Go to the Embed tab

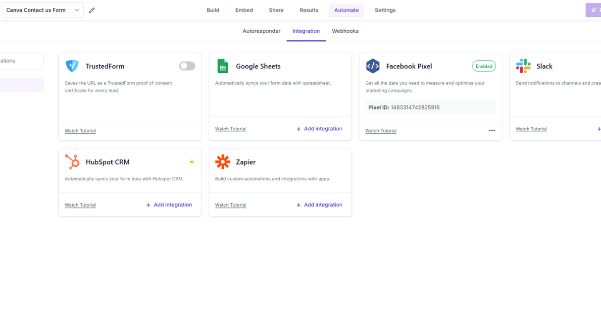coord(244,10)
